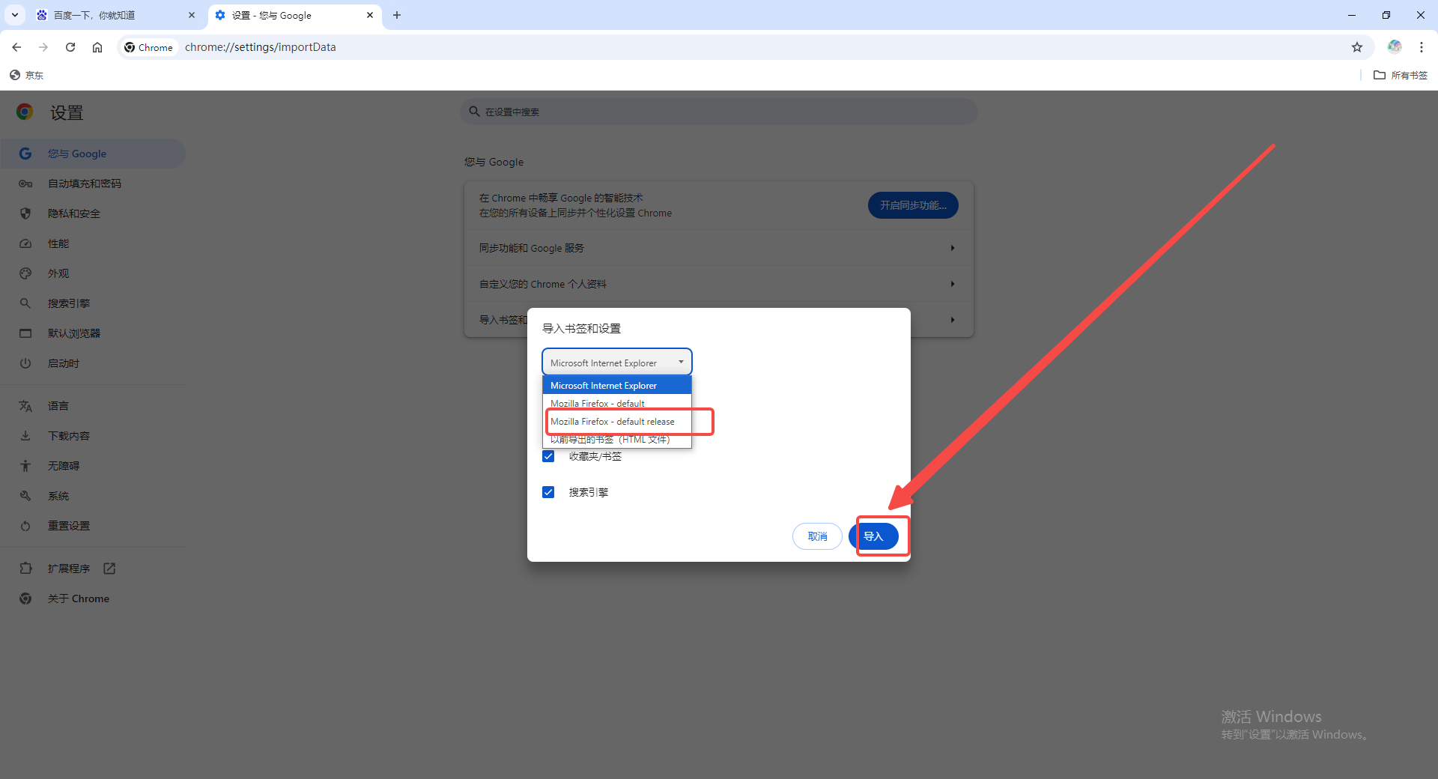Open the tab search dropdown arrow
Screen dimensions: 1438x779
(15, 15)
